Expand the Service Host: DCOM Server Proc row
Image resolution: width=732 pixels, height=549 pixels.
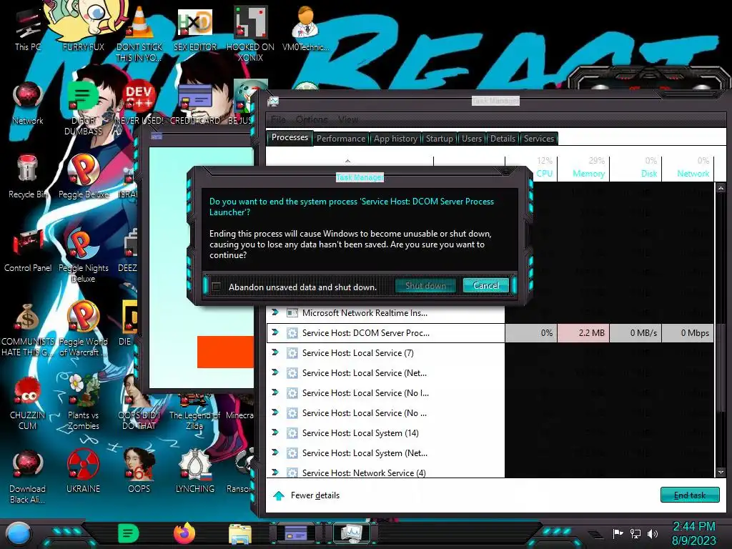click(275, 332)
